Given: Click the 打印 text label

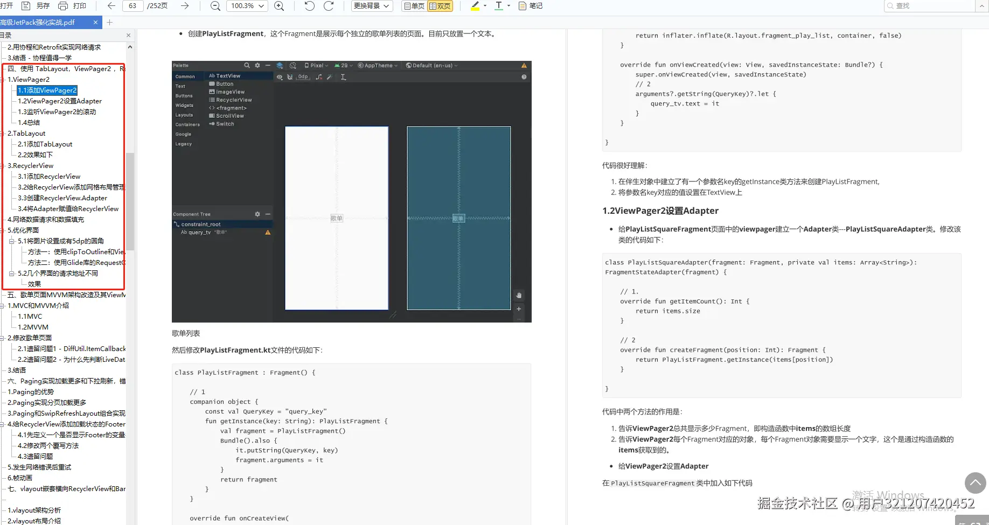Looking at the screenshot, I should coord(80,6).
